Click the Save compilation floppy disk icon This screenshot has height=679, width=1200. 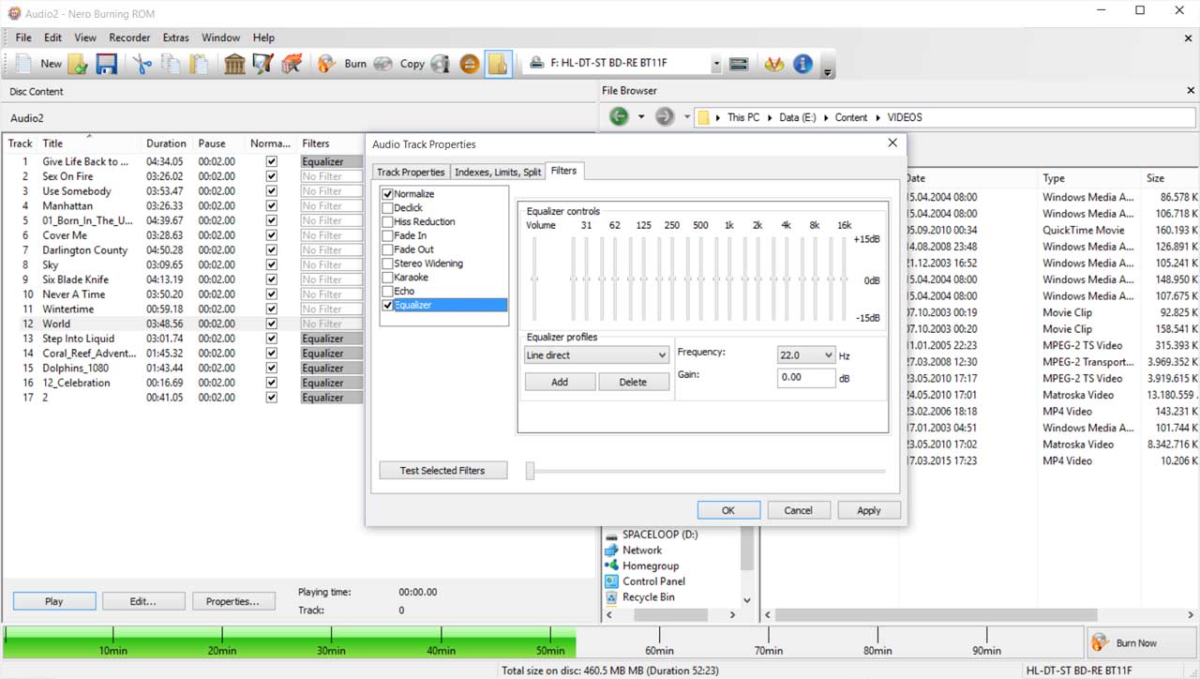click(106, 64)
